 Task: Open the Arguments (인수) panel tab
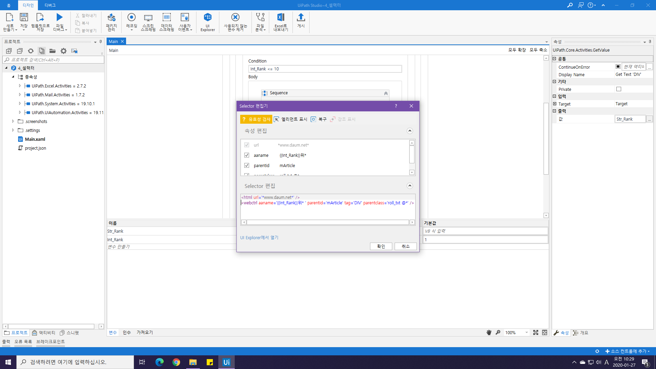click(127, 332)
